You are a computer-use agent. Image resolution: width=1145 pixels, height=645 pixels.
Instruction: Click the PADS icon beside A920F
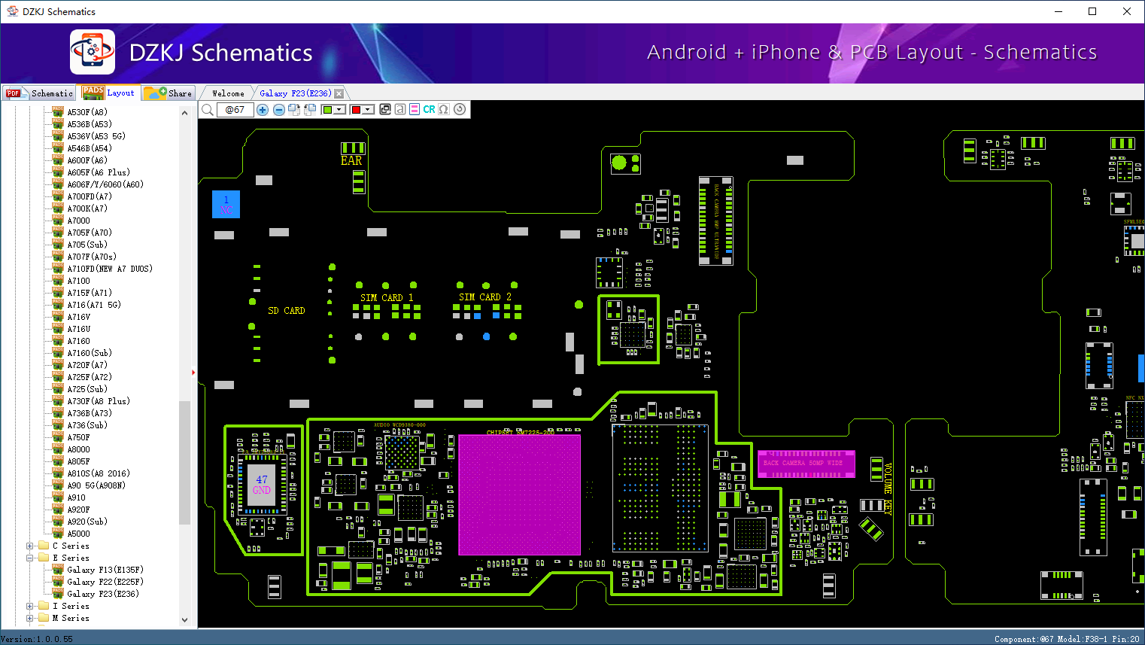pos(58,509)
